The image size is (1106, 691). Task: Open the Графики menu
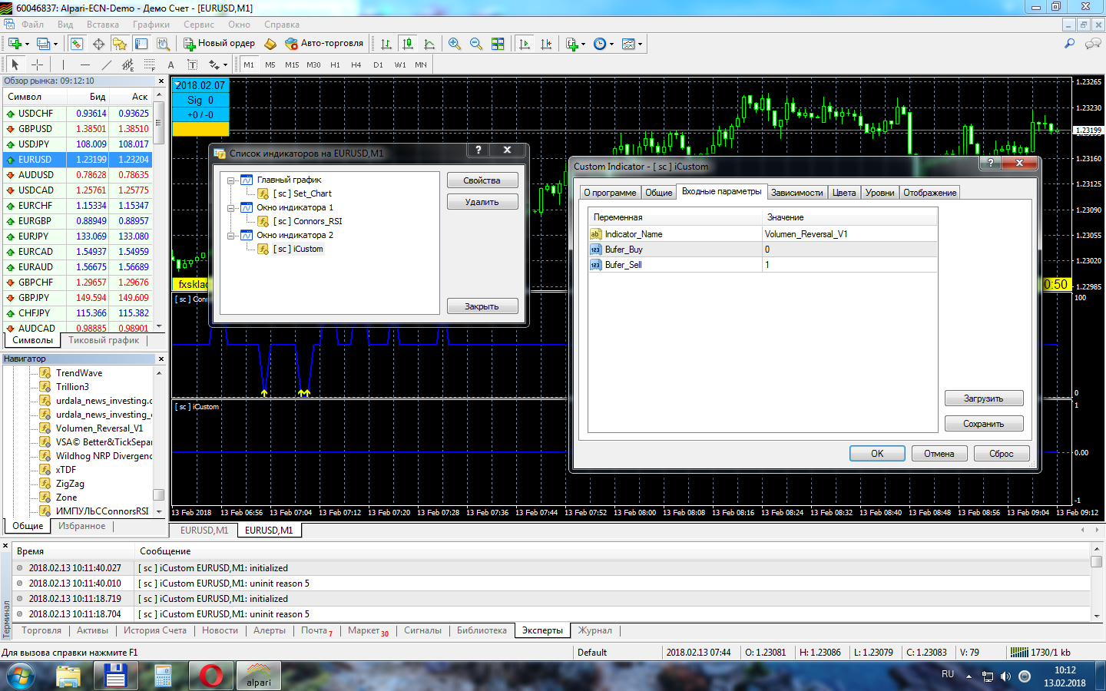tap(151, 25)
